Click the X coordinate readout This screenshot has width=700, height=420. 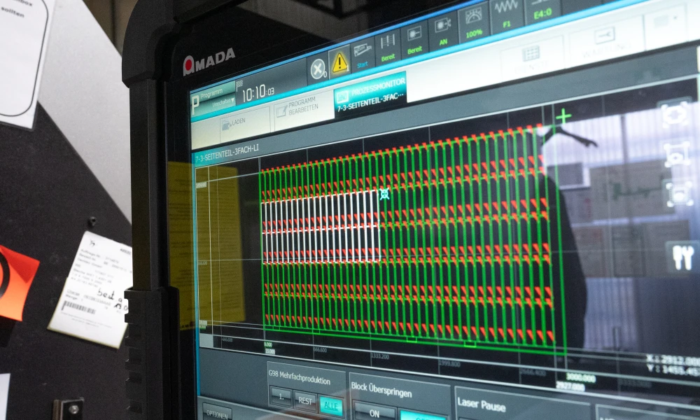tap(673, 360)
